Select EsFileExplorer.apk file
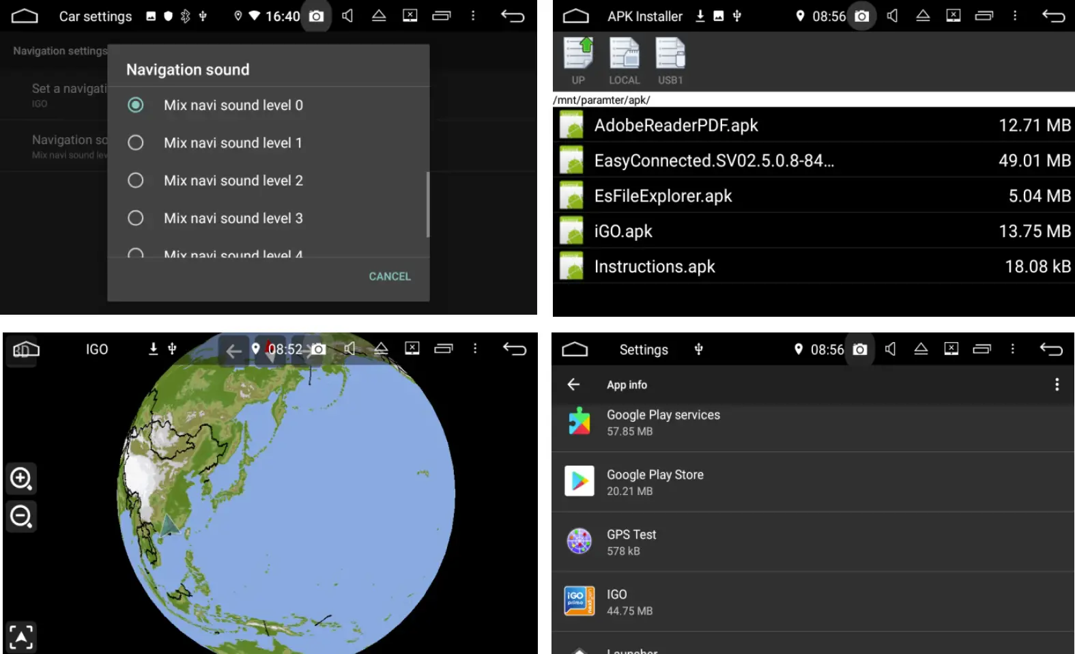 coord(814,196)
